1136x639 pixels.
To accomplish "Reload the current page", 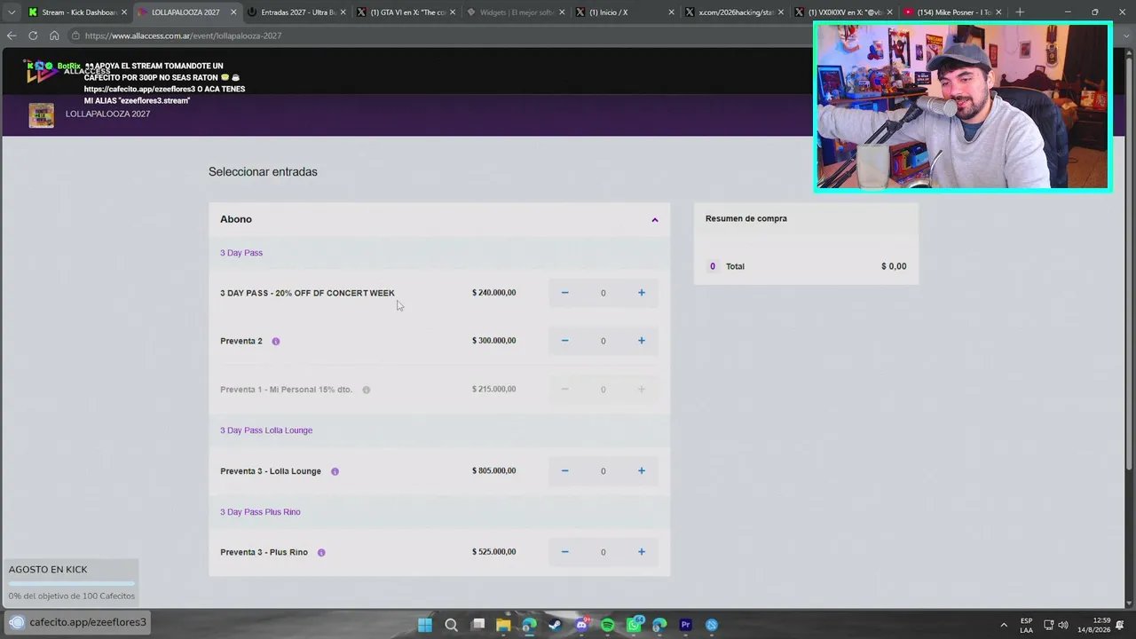I will (x=33, y=35).
